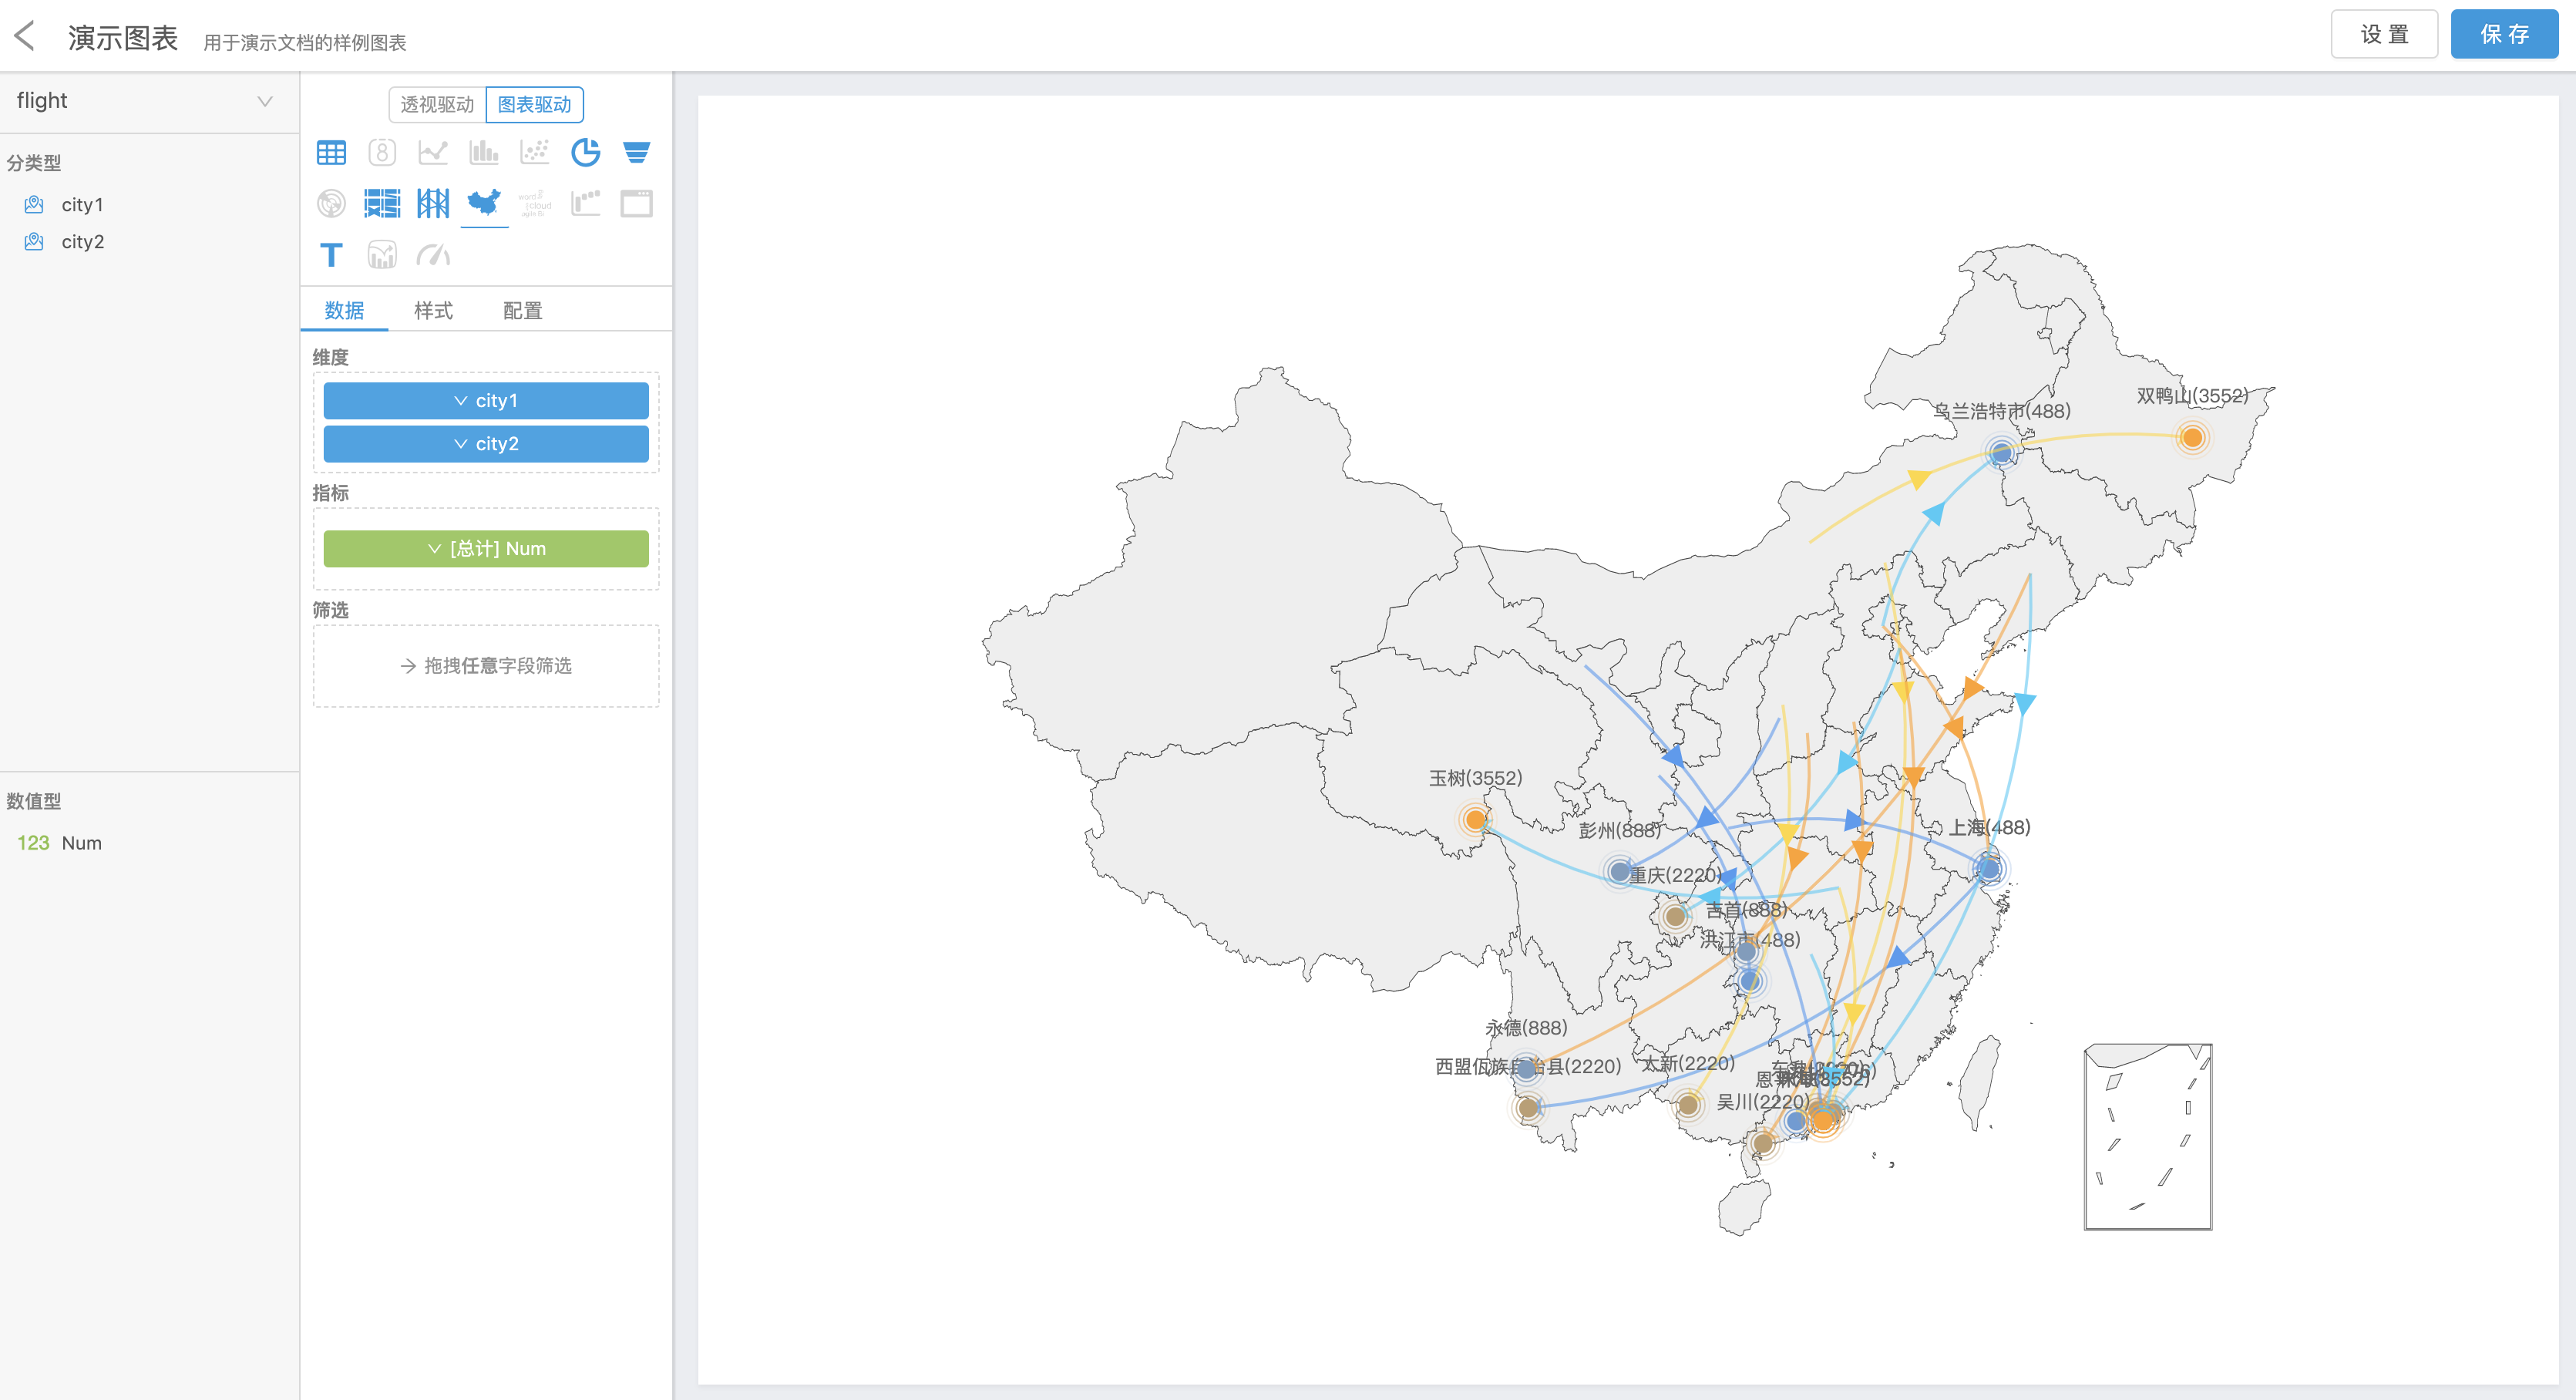Select the China map chart icon
2576x1400 pixels.
(x=484, y=203)
